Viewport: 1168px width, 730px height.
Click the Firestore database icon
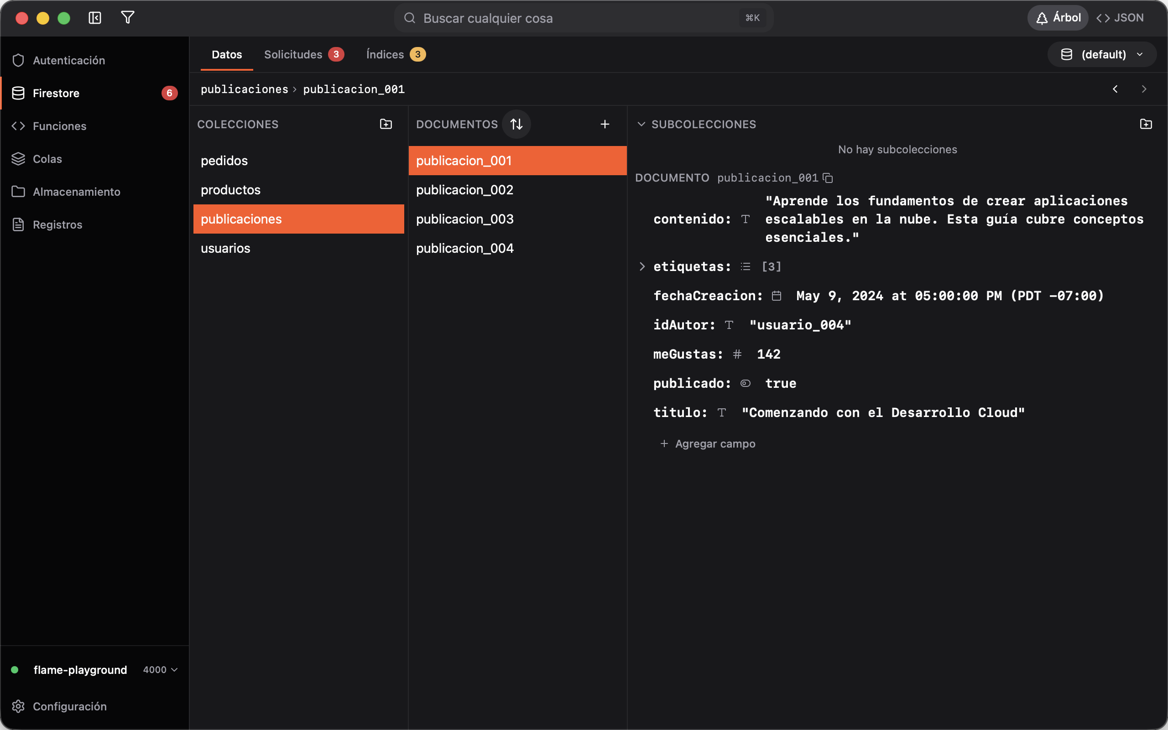pos(18,93)
